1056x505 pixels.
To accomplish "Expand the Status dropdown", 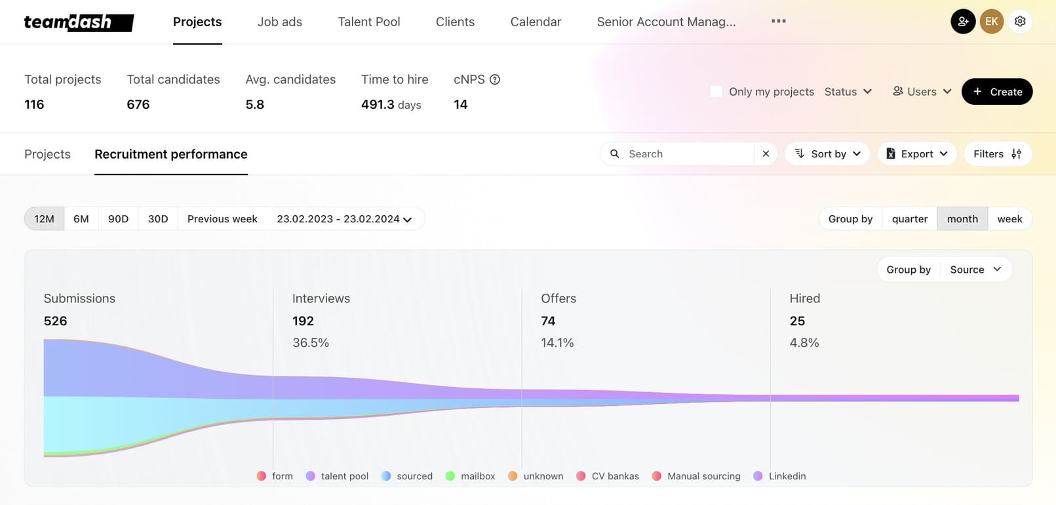I will point(848,92).
